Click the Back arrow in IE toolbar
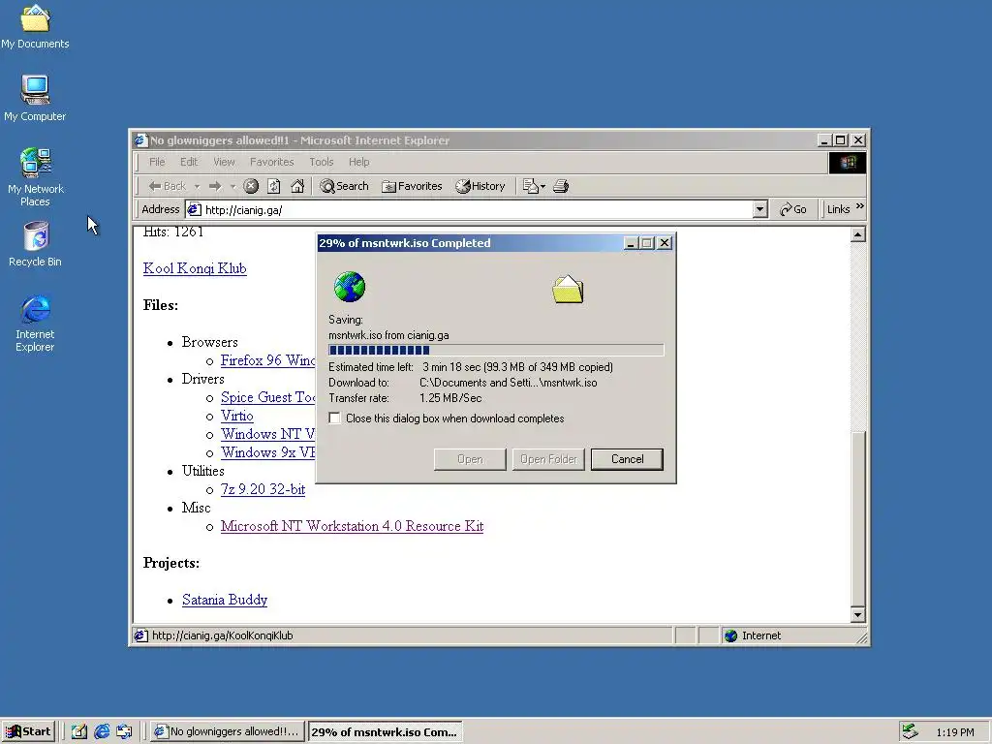 [167, 186]
